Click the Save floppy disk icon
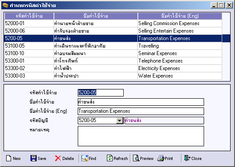Screen dimensions: 235x167 coord(34,158)
